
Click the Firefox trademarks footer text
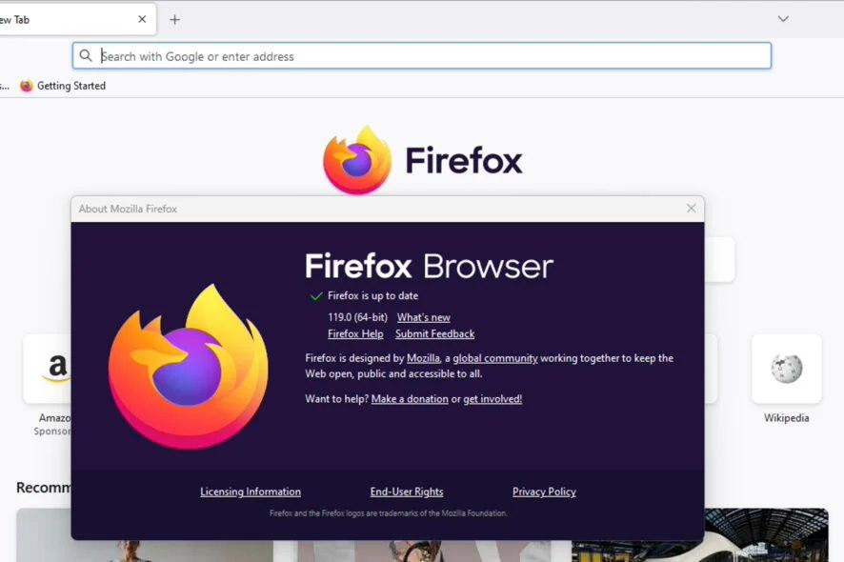[388, 513]
